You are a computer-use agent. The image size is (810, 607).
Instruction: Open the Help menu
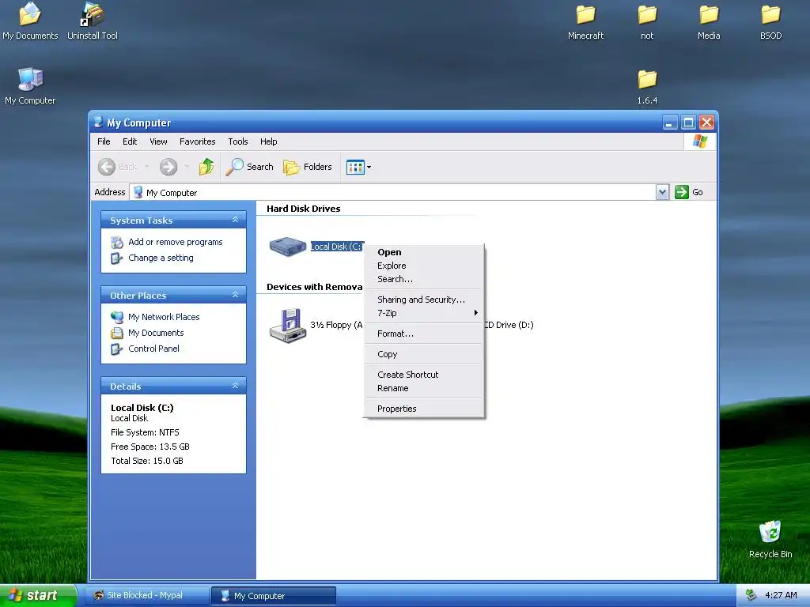coord(268,141)
